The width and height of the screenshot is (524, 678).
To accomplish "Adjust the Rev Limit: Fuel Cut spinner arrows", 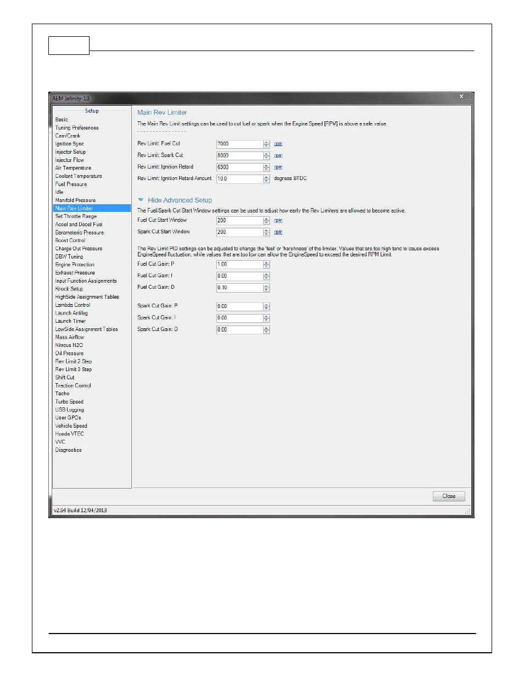I will 266,144.
